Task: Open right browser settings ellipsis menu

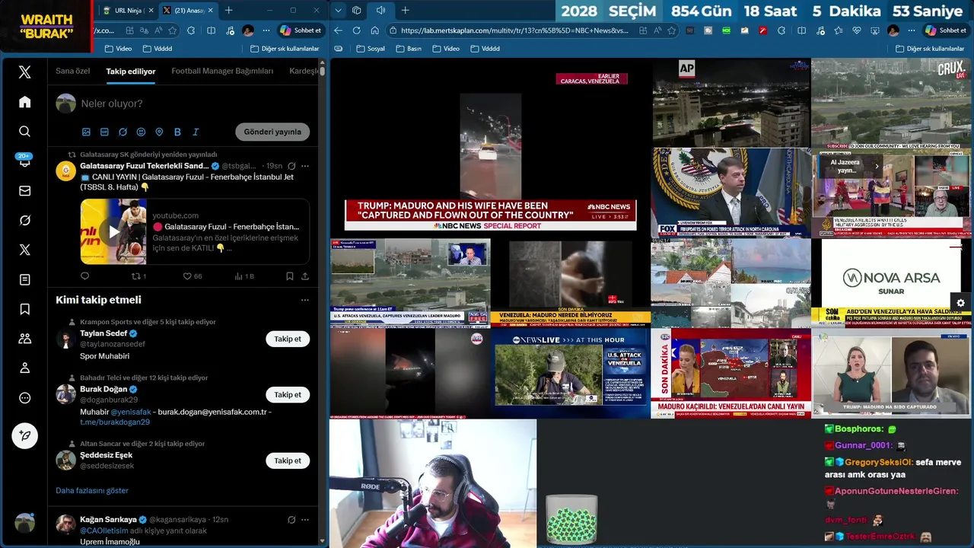Action: [x=911, y=30]
